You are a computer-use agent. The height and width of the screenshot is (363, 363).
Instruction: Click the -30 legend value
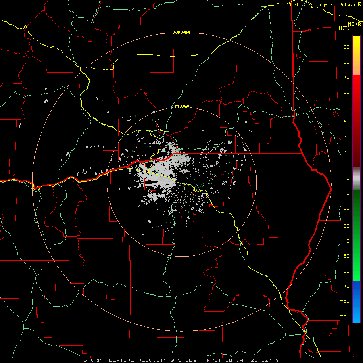[x=345, y=226]
